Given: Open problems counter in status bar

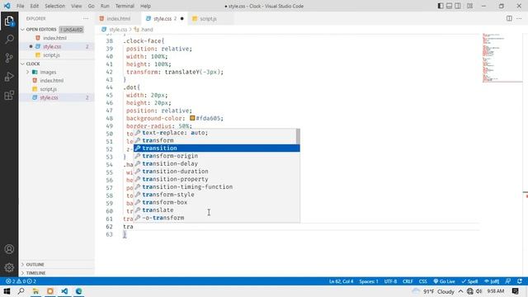Looking at the screenshot, I should click(21, 281).
